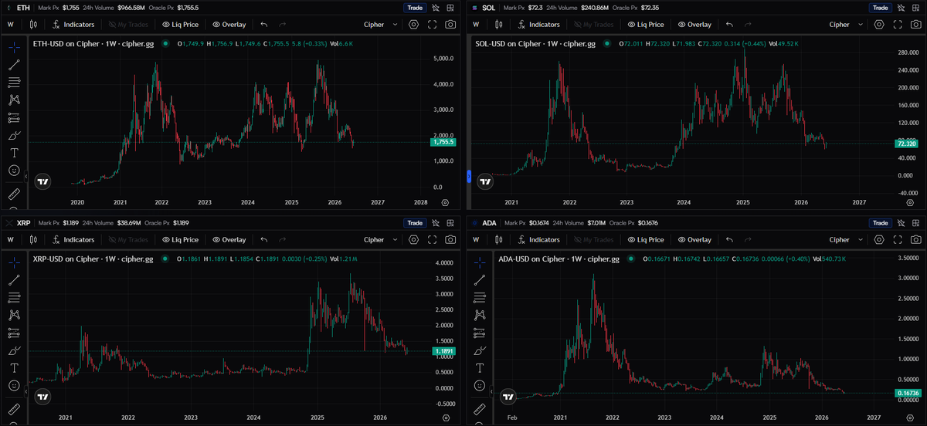Enter fullscreen mode on ETH chart
The height and width of the screenshot is (426, 927).
[x=433, y=25]
